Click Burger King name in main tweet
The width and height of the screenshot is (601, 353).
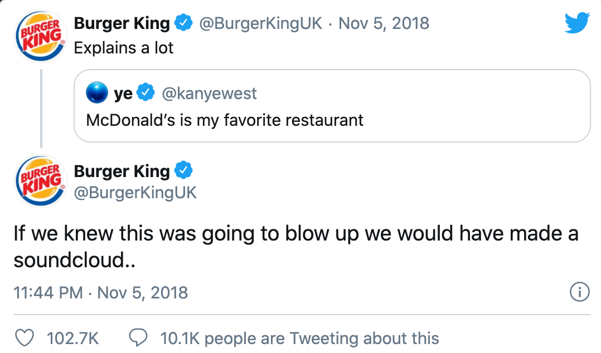pos(122,171)
